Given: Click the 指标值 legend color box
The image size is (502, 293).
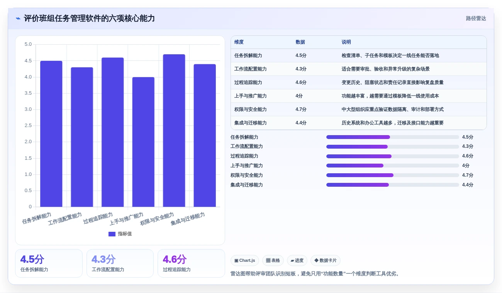Looking at the screenshot, I should point(112,234).
